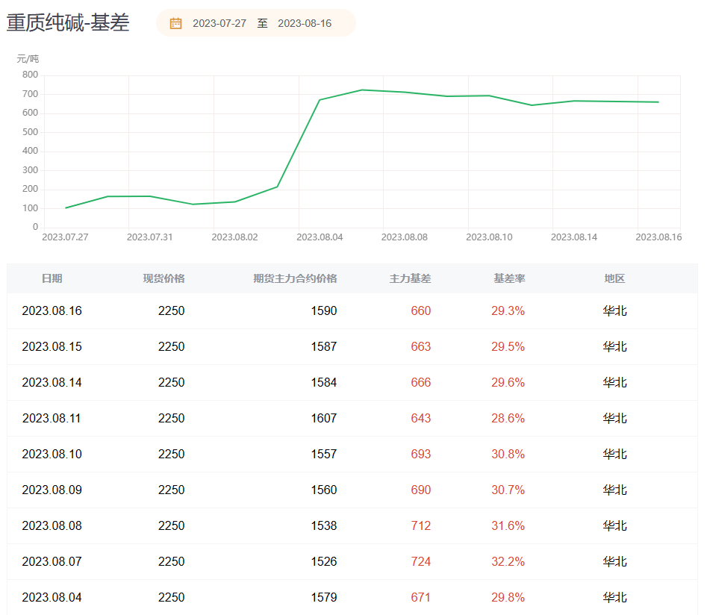Click spot price 2250 in 2023.08.10 row

pyautogui.click(x=172, y=454)
